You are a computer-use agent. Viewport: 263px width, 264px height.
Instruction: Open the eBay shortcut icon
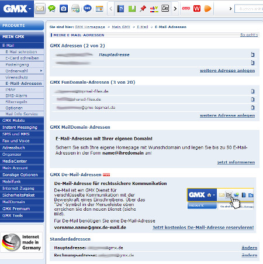[x=154, y=9]
